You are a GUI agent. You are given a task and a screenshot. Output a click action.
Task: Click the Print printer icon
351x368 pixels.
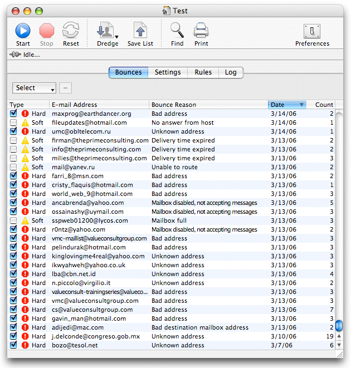point(201,30)
